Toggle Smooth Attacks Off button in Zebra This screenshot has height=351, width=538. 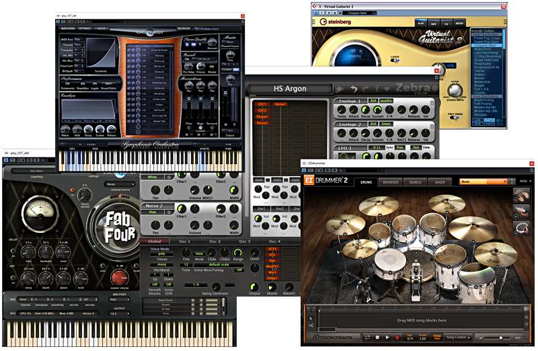click(x=155, y=284)
